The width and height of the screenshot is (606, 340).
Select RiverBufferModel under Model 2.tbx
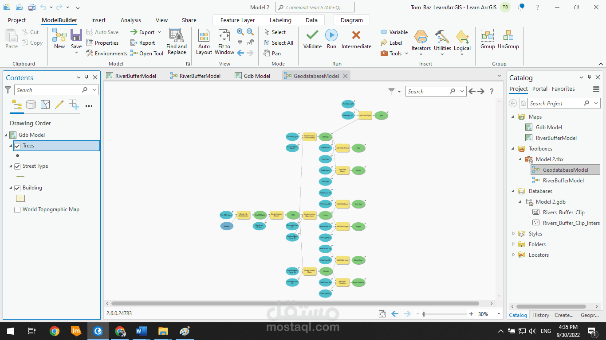pos(563,181)
